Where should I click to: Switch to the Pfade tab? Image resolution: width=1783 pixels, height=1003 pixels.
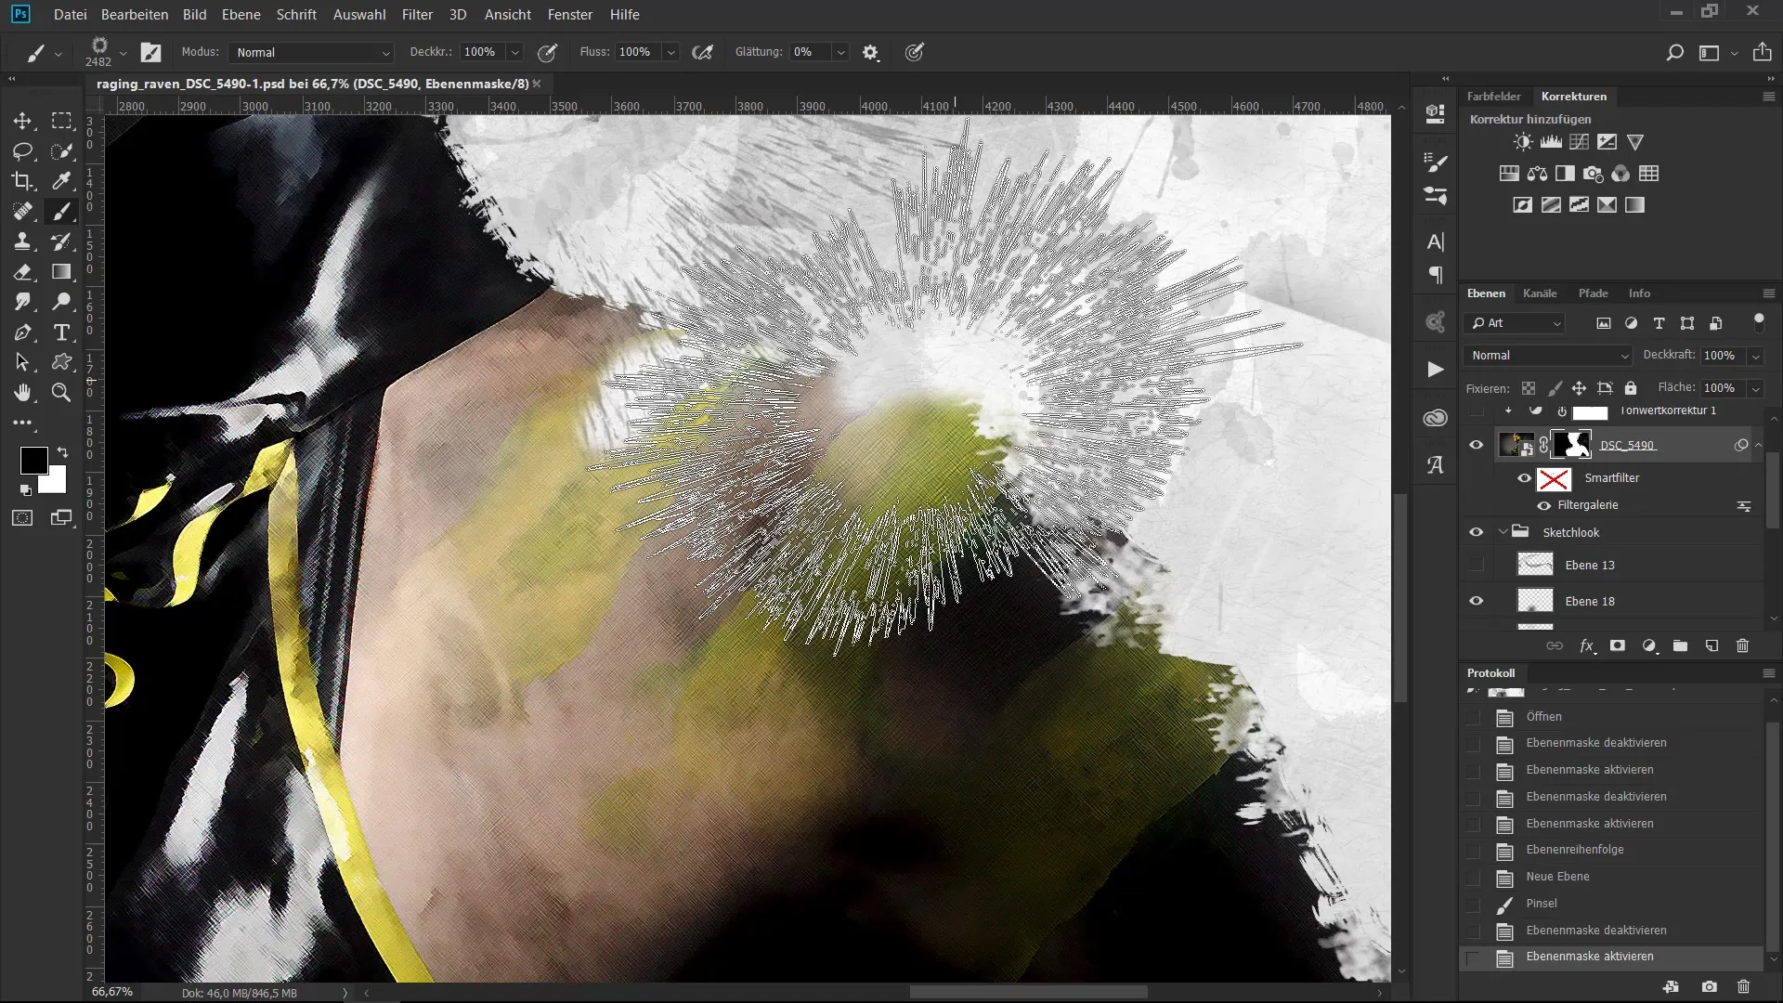click(1593, 293)
